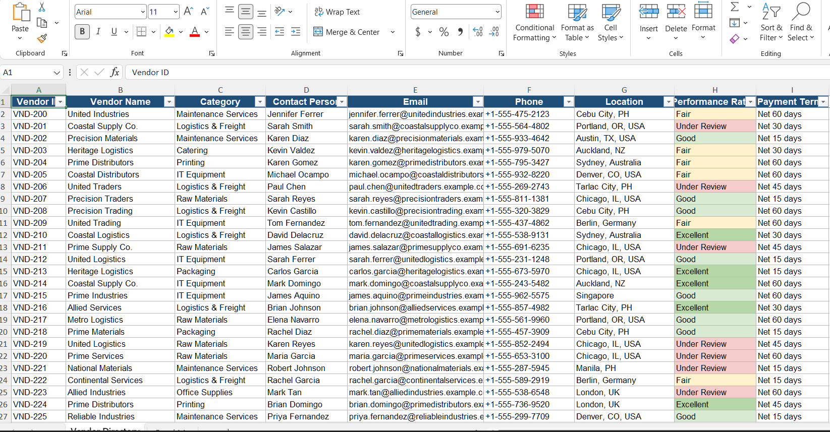The width and height of the screenshot is (830, 432).
Task: Toggle Italic formatting
Action: point(98,32)
